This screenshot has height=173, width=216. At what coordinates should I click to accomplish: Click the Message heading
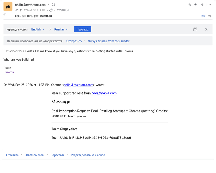(x=61, y=102)
